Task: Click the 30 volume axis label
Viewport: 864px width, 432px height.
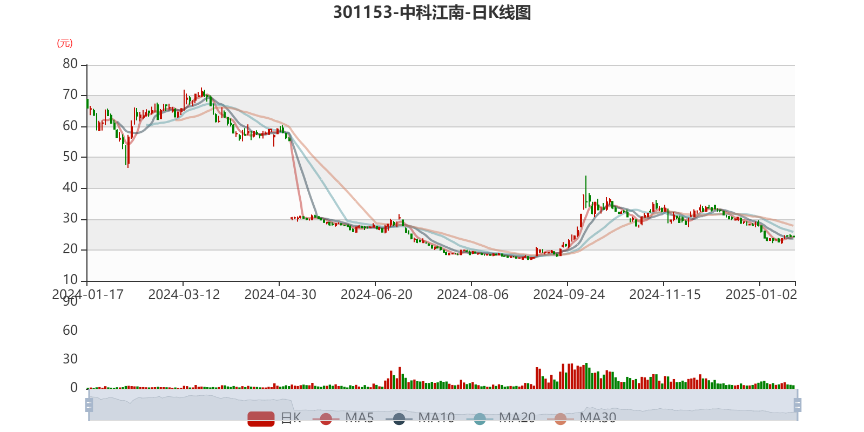Action: [70, 359]
